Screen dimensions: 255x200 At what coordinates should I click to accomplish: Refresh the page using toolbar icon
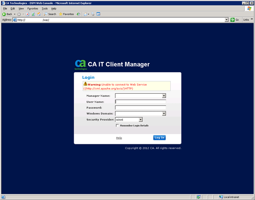coord(33,14)
